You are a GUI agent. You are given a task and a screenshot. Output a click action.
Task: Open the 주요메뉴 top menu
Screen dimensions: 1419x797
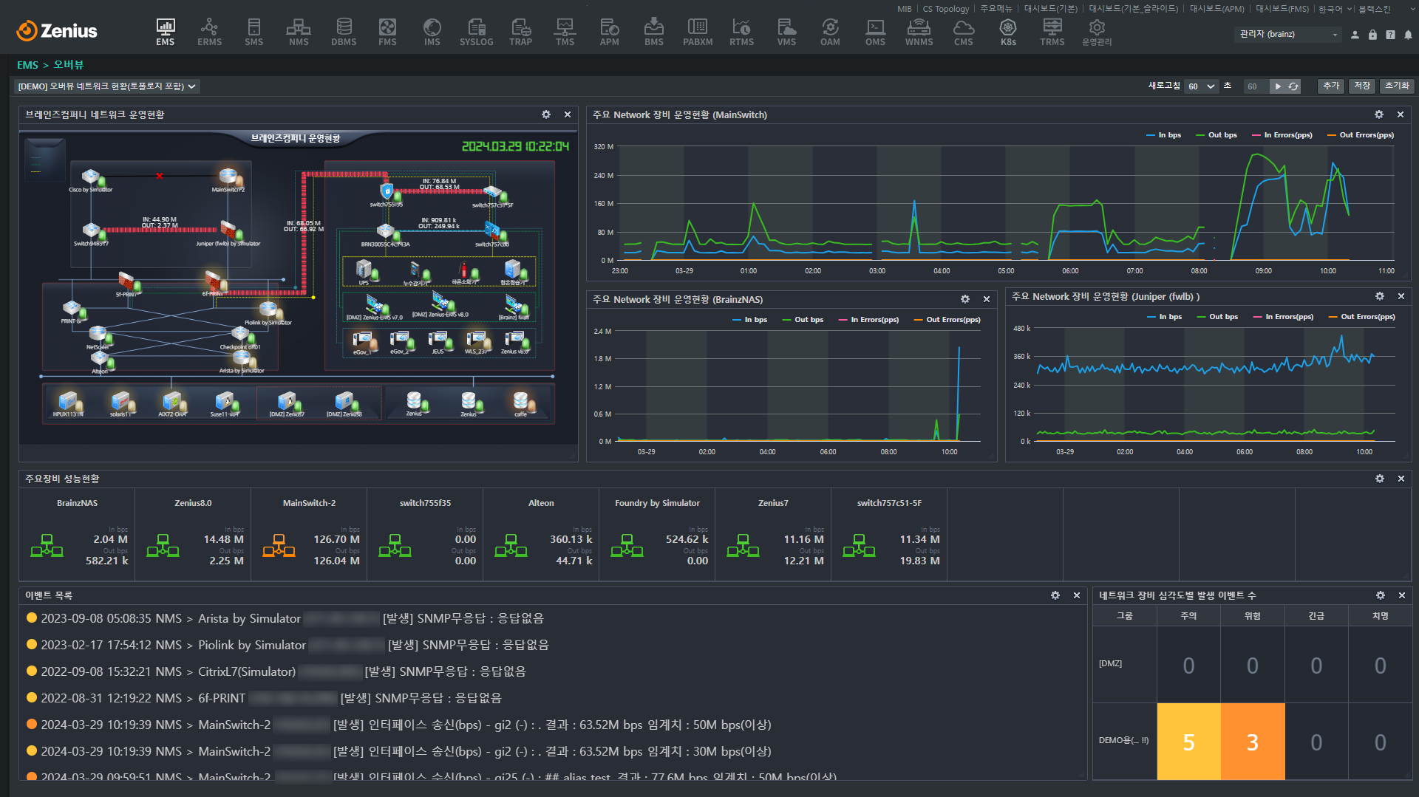(996, 9)
